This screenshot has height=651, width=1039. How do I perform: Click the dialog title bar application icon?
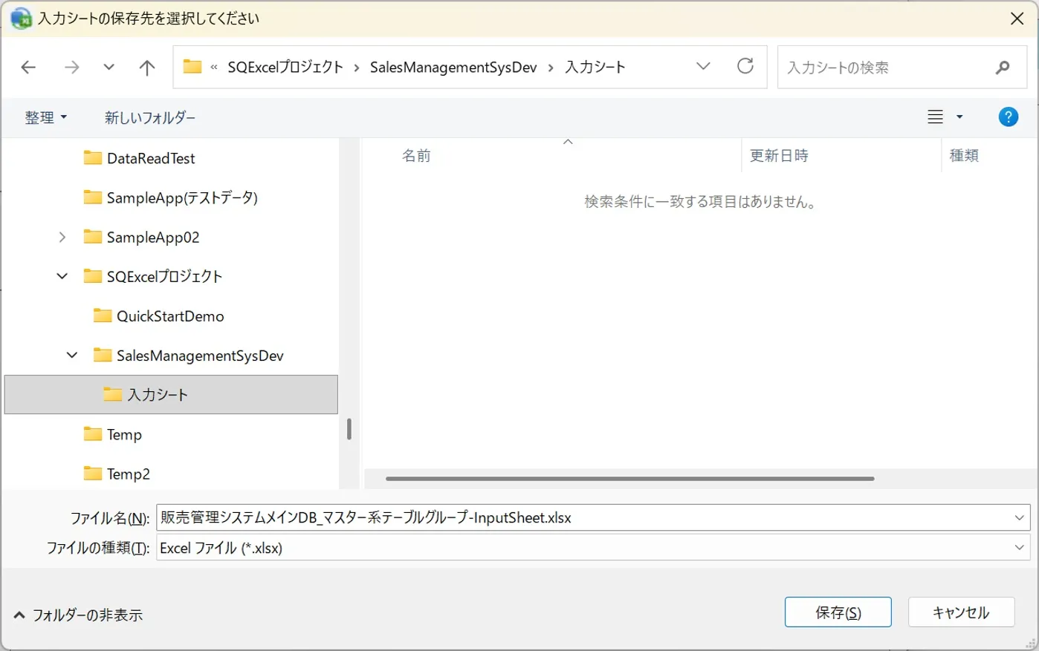coord(21,18)
